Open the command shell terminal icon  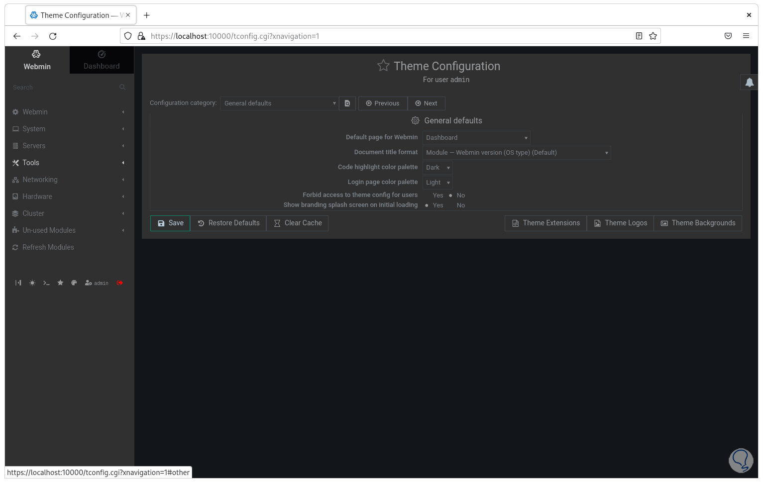point(46,283)
